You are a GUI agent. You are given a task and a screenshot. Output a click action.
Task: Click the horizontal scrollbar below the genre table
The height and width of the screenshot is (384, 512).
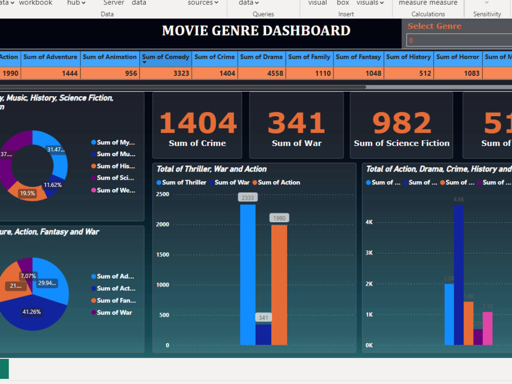(x=184, y=87)
